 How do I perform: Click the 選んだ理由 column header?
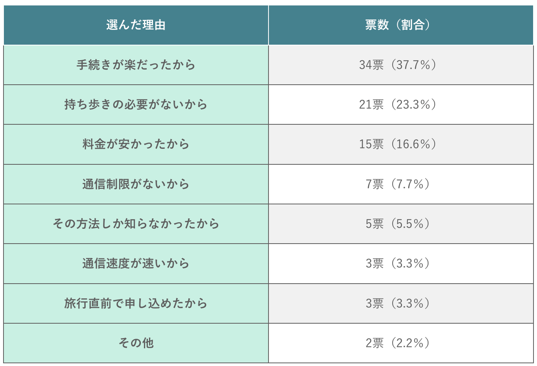pyautogui.click(x=136, y=25)
